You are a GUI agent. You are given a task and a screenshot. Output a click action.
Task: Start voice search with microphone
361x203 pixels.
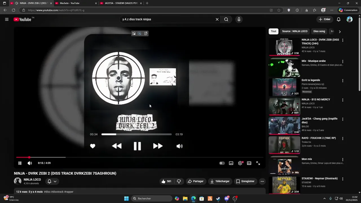click(239, 19)
